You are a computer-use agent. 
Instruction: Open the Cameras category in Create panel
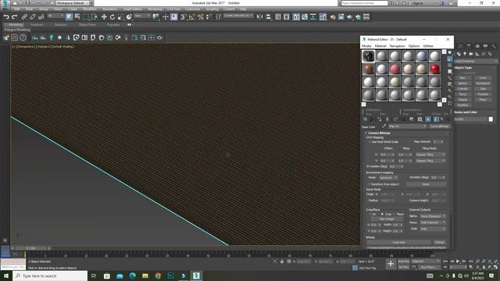click(471, 54)
